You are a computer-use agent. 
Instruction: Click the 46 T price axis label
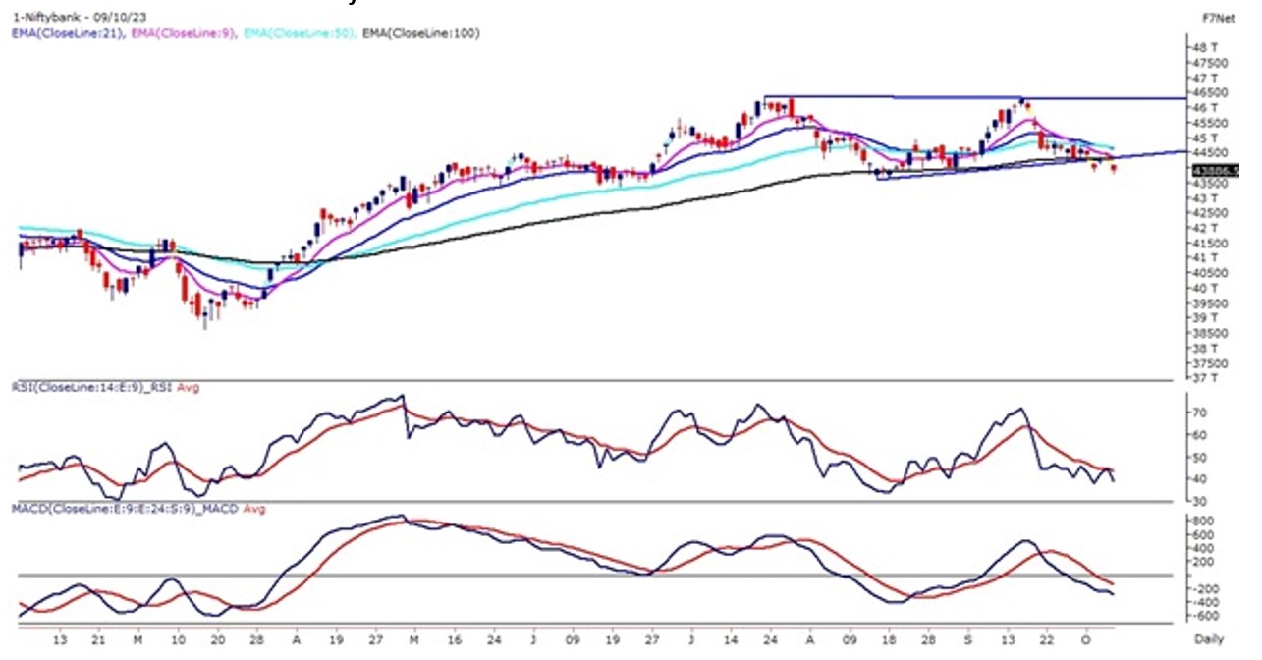point(1206,107)
